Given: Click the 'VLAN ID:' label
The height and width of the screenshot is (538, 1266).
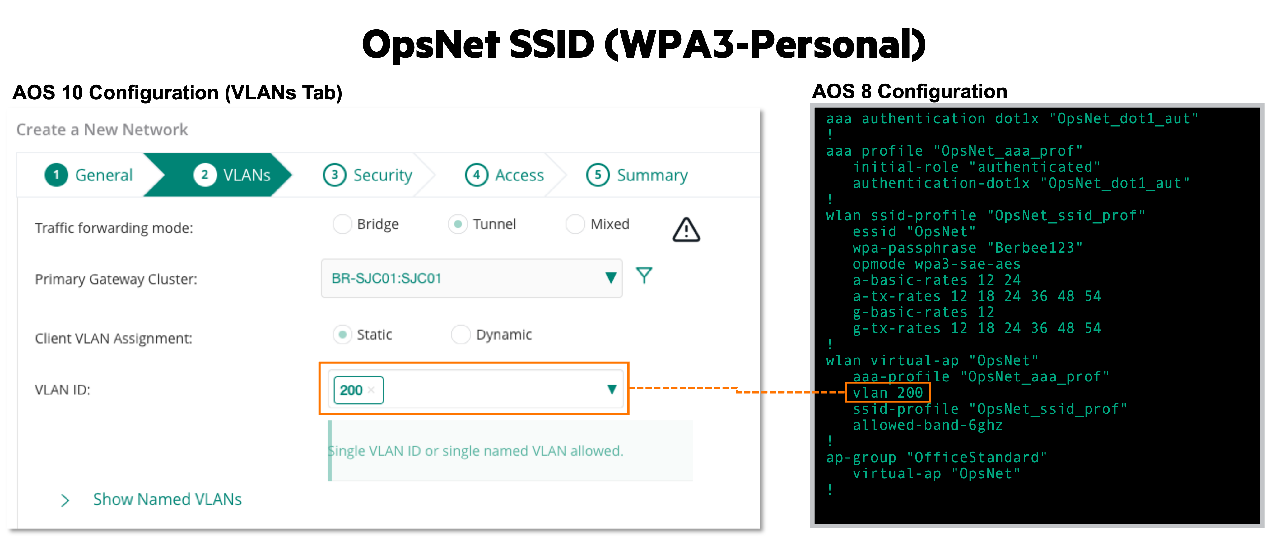Looking at the screenshot, I should [x=63, y=390].
